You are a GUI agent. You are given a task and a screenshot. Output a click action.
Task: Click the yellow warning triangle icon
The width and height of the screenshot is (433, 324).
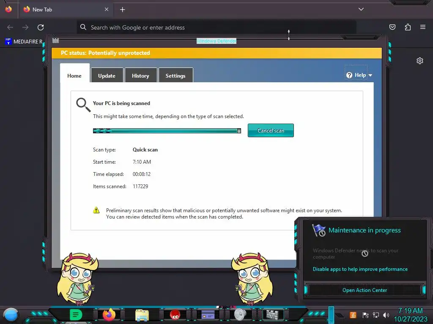point(96,210)
